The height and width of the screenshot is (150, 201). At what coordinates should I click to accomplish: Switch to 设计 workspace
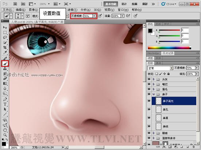[124, 4]
